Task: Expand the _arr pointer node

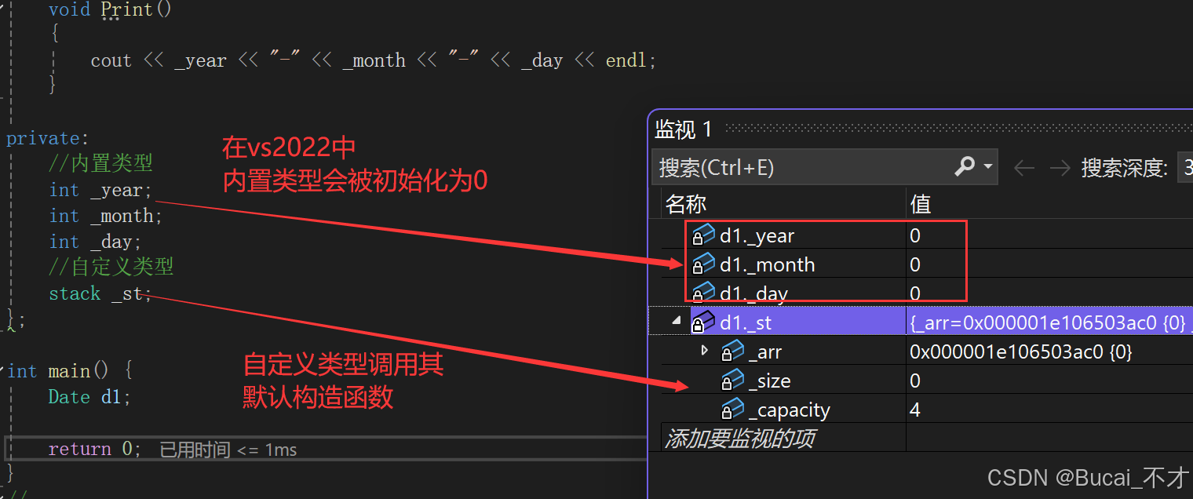Action: (705, 350)
